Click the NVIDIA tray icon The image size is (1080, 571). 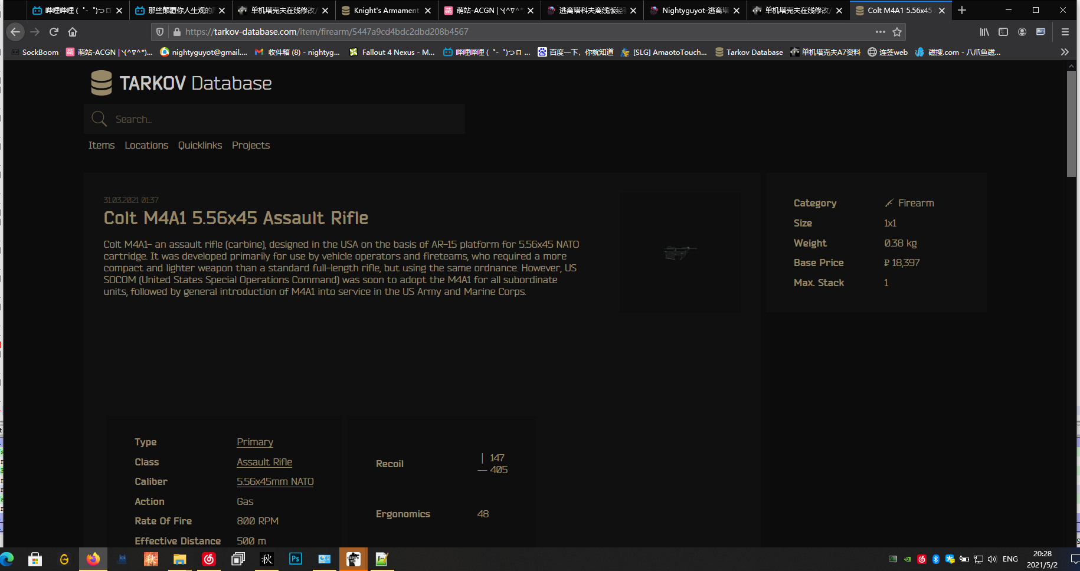coord(908,559)
